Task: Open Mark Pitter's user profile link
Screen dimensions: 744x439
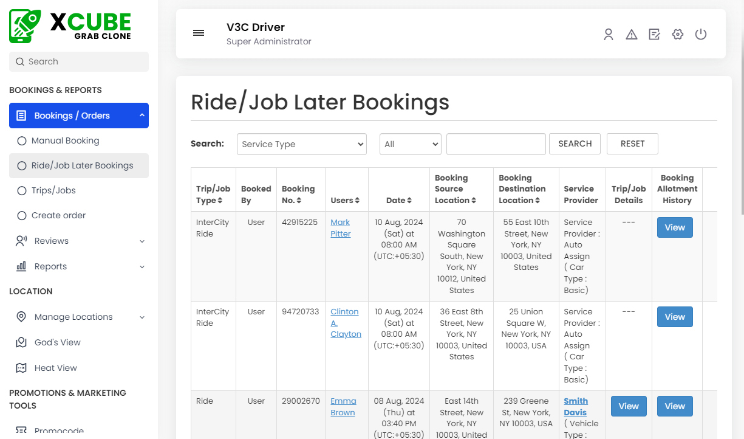Action: 340,228
